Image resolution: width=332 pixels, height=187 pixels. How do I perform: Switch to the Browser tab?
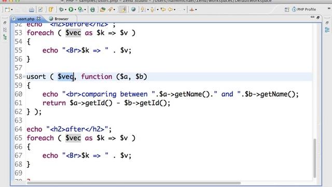coord(59,19)
